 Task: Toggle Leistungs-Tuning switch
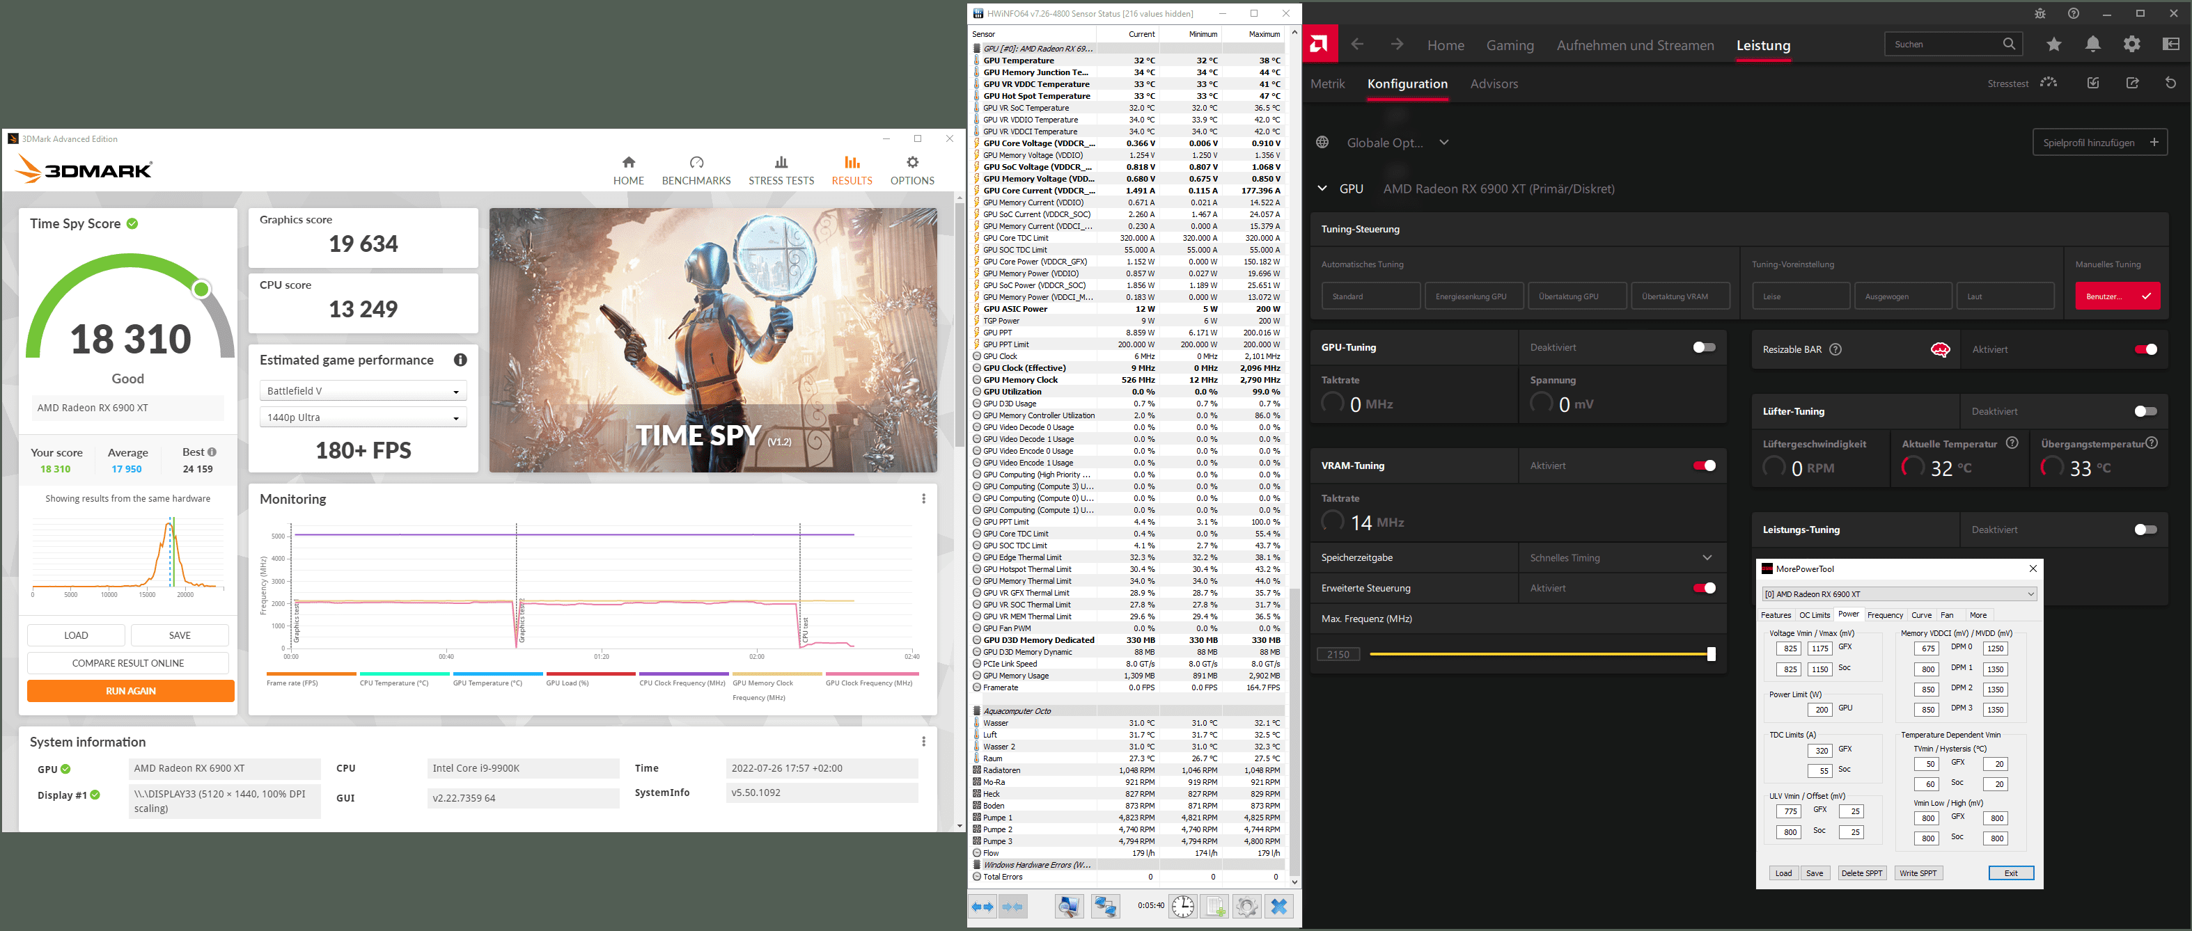pos(2145,529)
